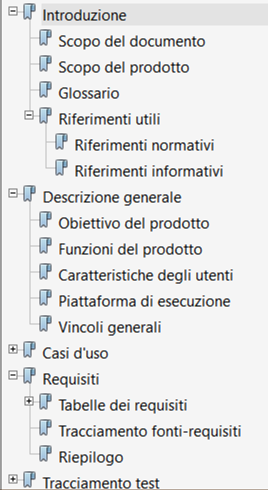268x490 pixels.
Task: Collapse the Riferimenti utili subtree
Action: (x=28, y=115)
